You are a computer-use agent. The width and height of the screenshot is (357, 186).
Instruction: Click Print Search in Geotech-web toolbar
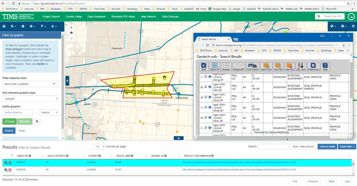[x=253, y=66]
